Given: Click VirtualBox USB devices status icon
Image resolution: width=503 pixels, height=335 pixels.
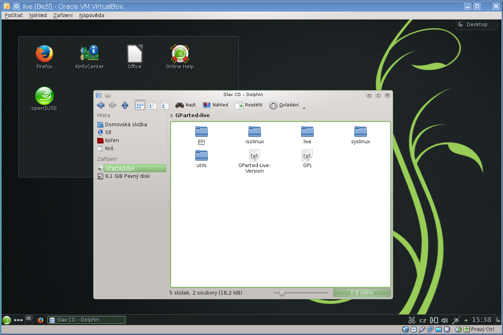Looking at the screenshot, I should (x=422, y=329).
